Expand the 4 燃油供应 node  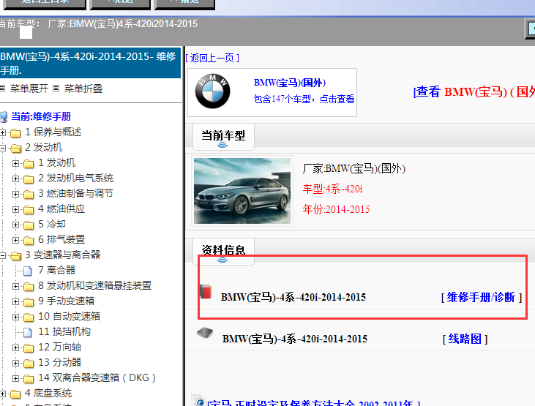pos(15,209)
